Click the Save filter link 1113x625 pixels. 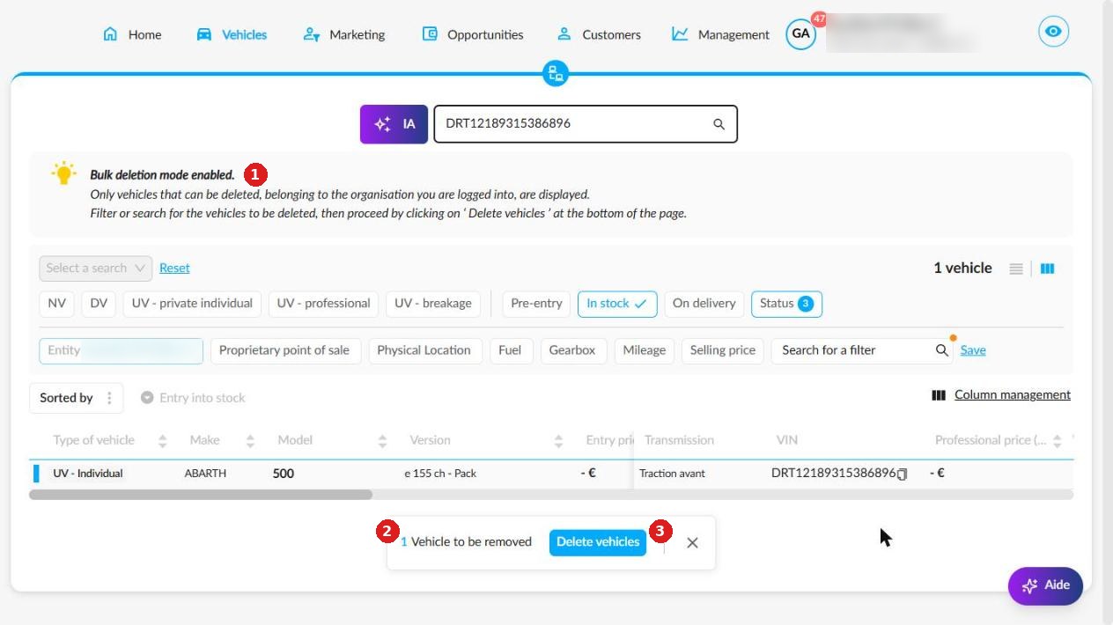(973, 350)
